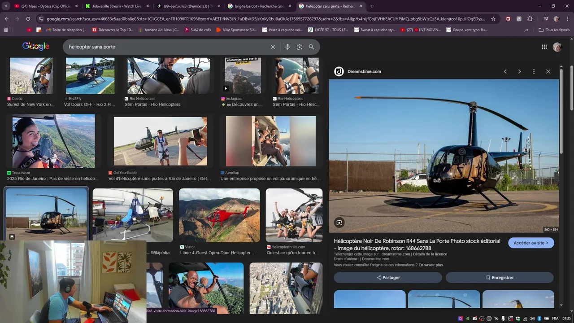Bookmark this page with the star icon
574x323 pixels.
click(x=493, y=19)
